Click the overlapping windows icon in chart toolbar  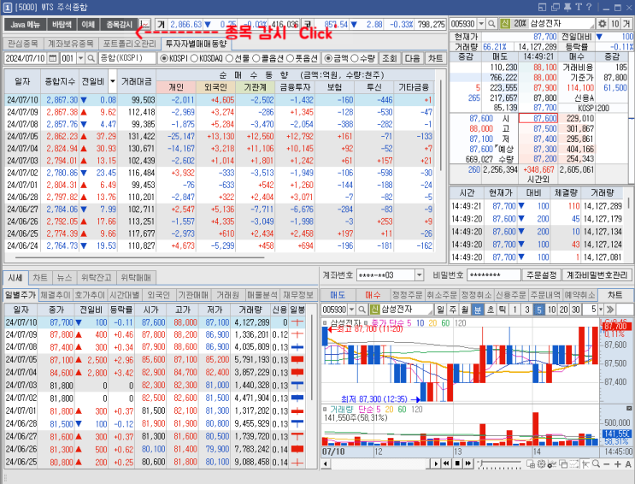[x=563, y=463]
